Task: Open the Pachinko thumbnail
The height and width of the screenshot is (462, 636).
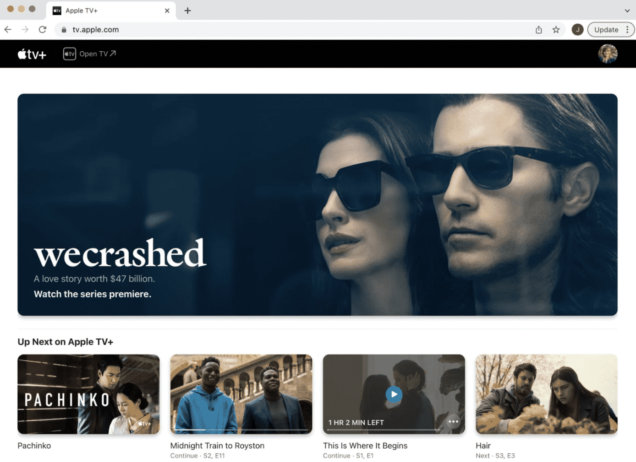Action: click(88, 394)
